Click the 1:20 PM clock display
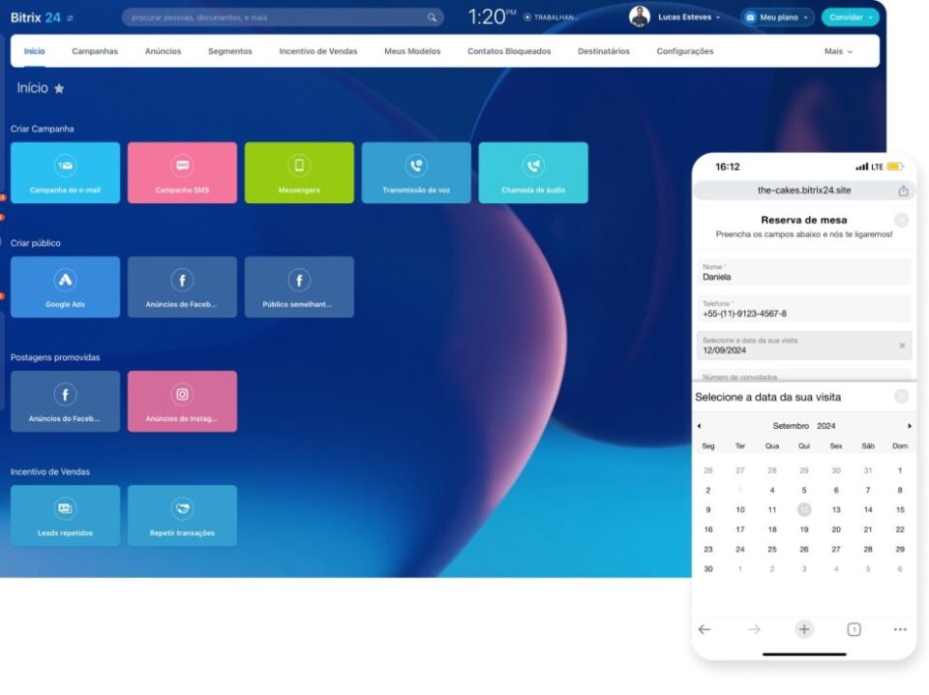The width and height of the screenshot is (929, 695). point(492,16)
